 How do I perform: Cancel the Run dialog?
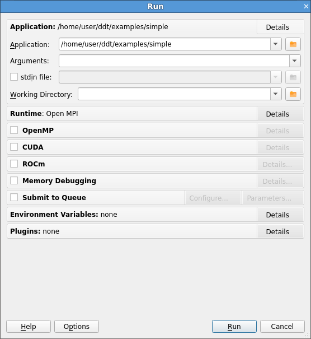tap(282, 327)
